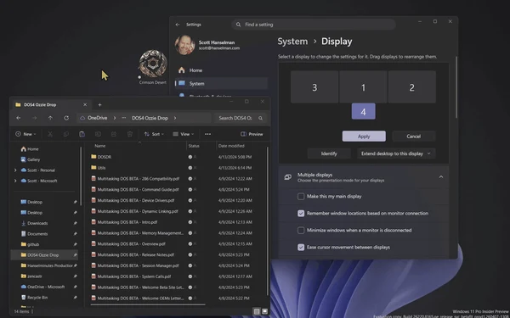Click the paste clipboard icon in Explorer toolbar
Screen dimensions: 510x318
coord(82,134)
